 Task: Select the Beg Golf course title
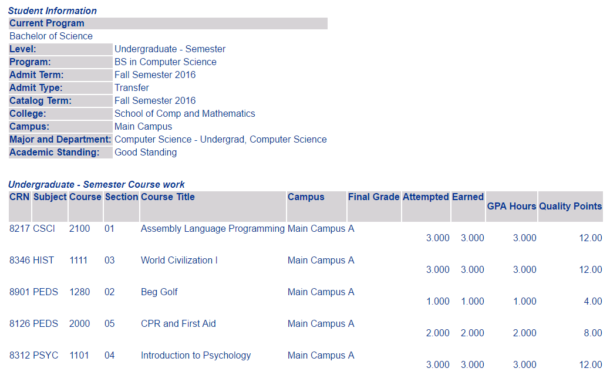pyautogui.click(x=159, y=292)
